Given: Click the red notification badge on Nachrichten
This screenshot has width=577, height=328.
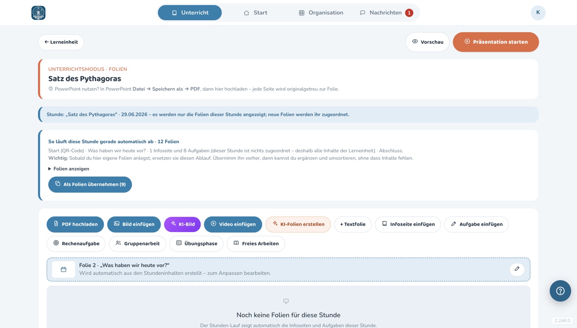Looking at the screenshot, I should 409,13.
